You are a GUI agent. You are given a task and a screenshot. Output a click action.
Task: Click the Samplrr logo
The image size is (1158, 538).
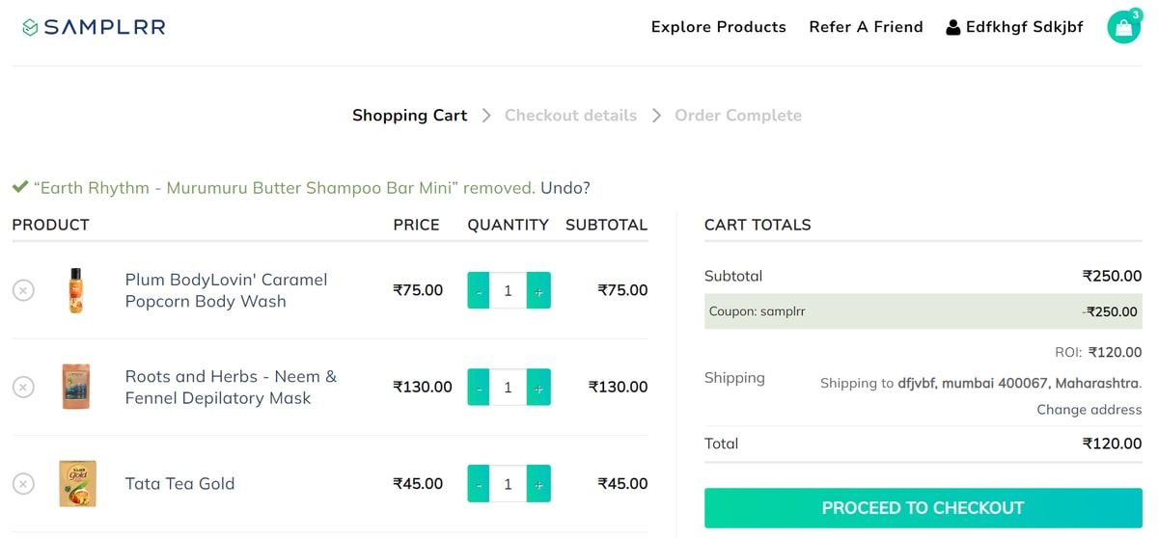click(94, 27)
